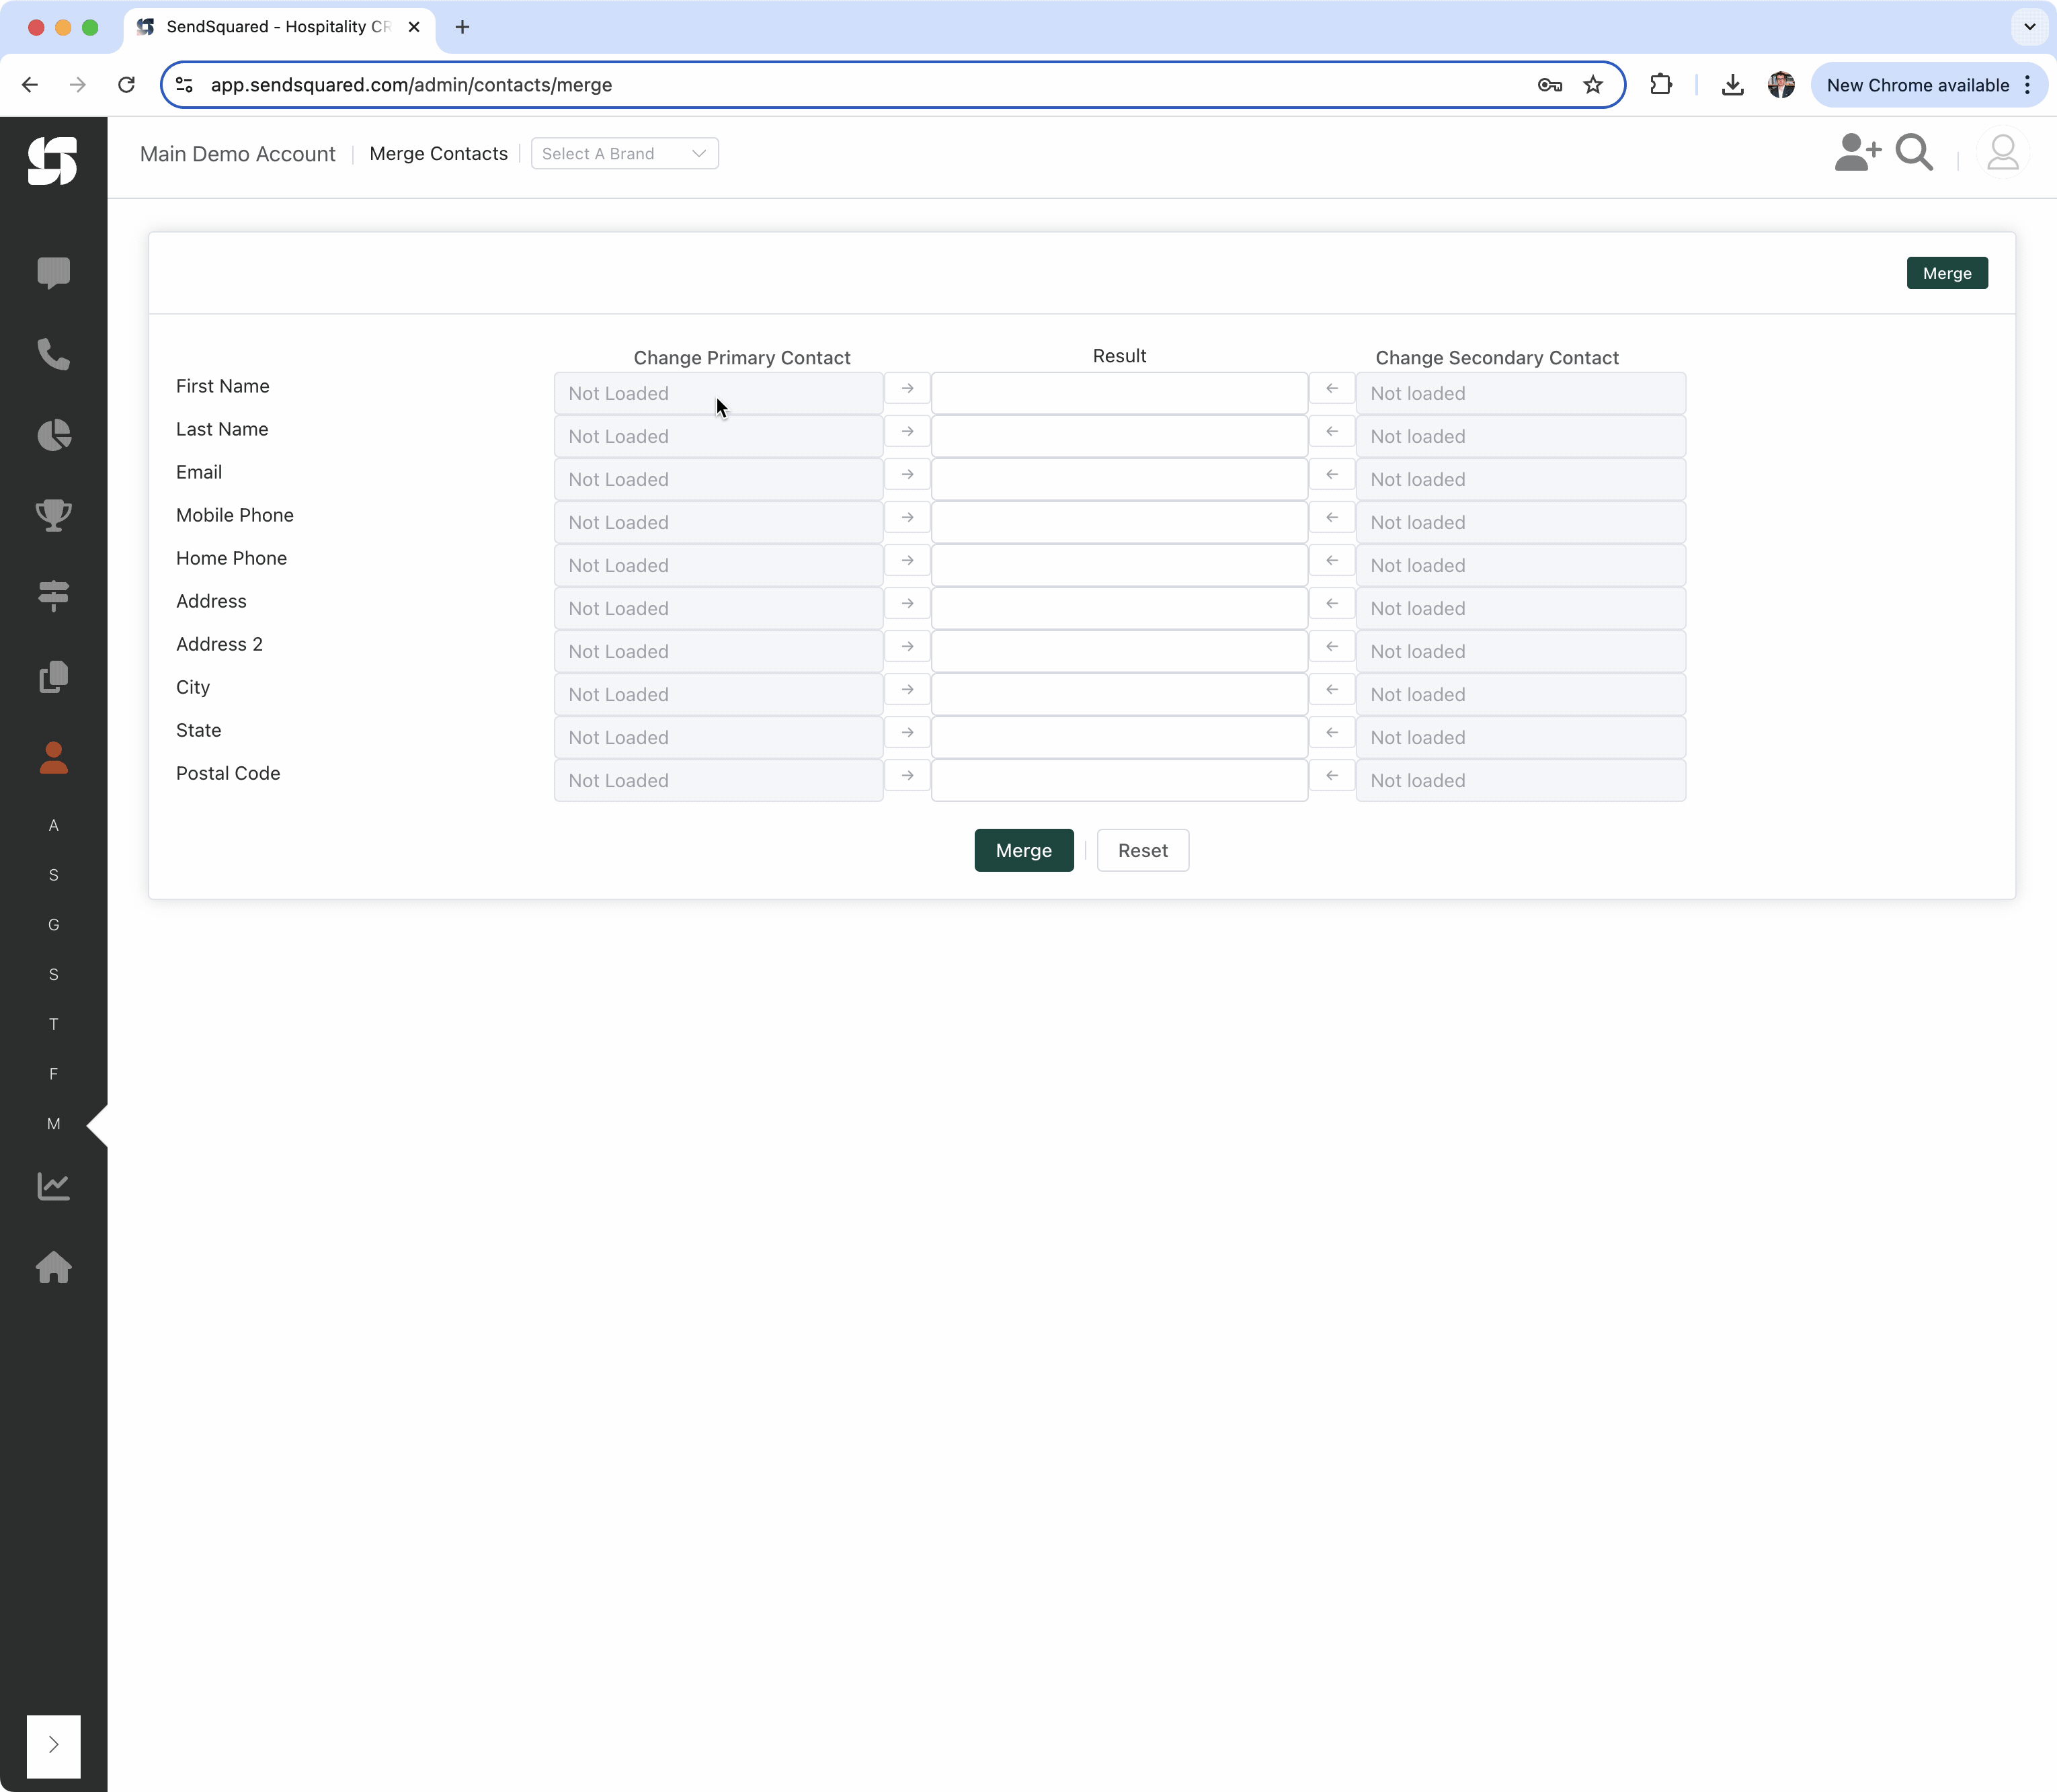2057x1792 pixels.
Task: Click the home icon in sidebar
Action: point(53,1267)
